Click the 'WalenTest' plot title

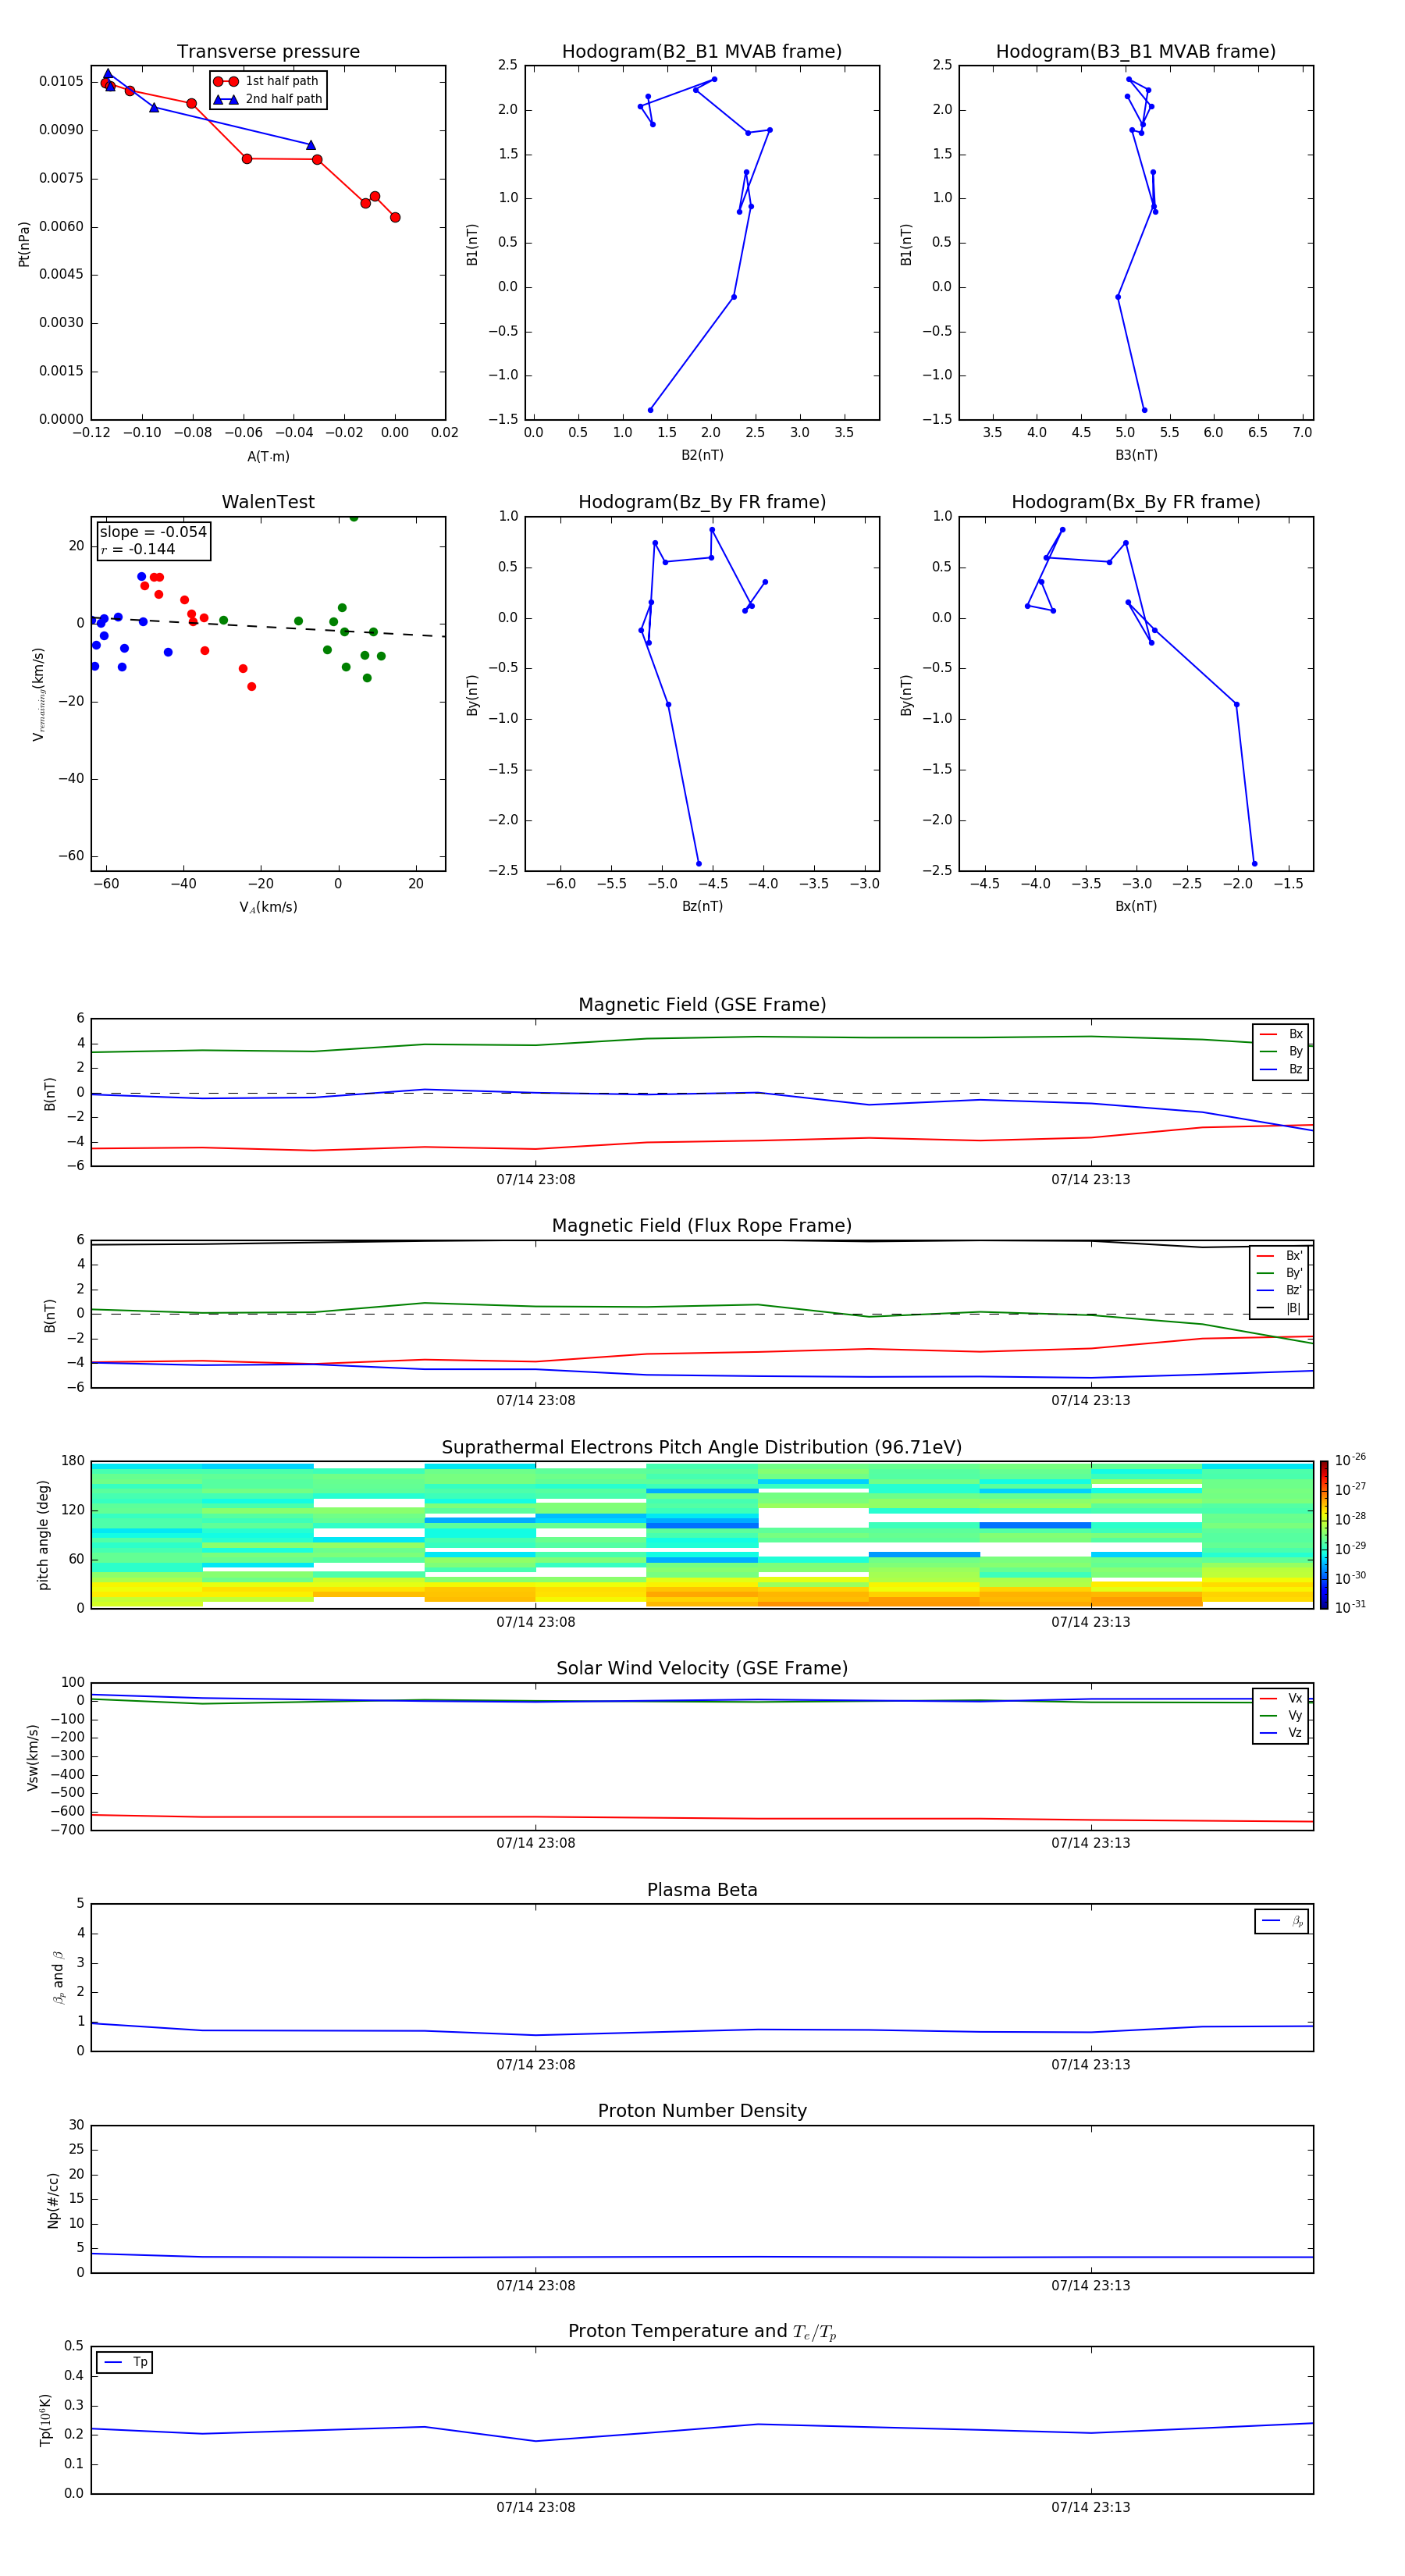click(x=268, y=502)
